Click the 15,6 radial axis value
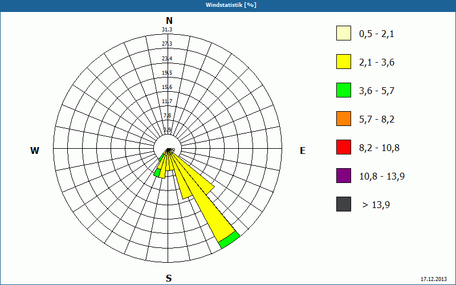 [x=167, y=87]
